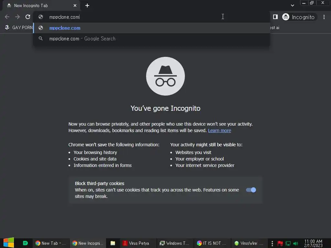Switch to New Tab Chrome window in taskbar
Image resolution: width=331 pixels, height=248 pixels.
51,243
